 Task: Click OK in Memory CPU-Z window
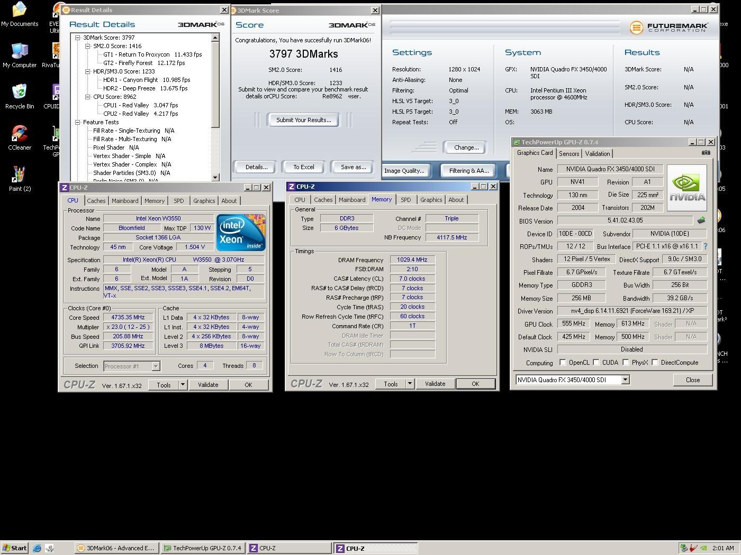tap(475, 384)
